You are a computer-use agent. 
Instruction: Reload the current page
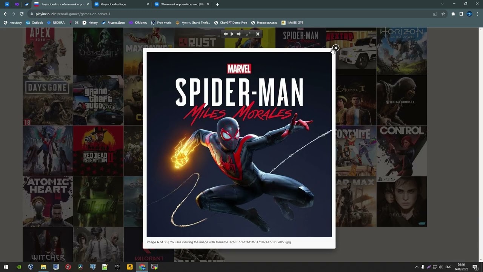[22, 14]
